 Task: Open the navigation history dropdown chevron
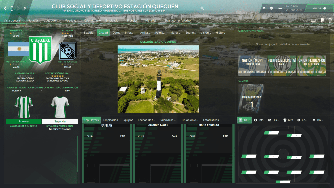pyautogui.click(x=25, y=9)
